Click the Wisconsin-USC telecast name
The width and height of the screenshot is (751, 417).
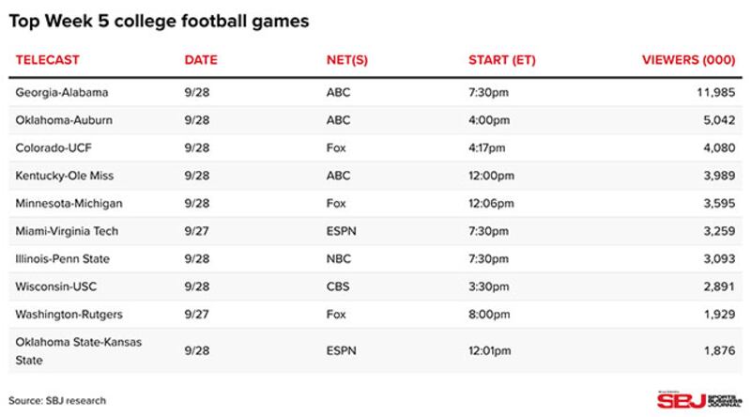tap(56, 286)
